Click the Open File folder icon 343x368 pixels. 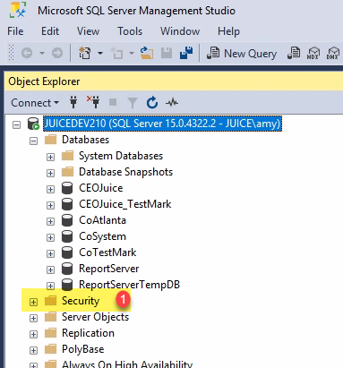pyautogui.click(x=147, y=53)
